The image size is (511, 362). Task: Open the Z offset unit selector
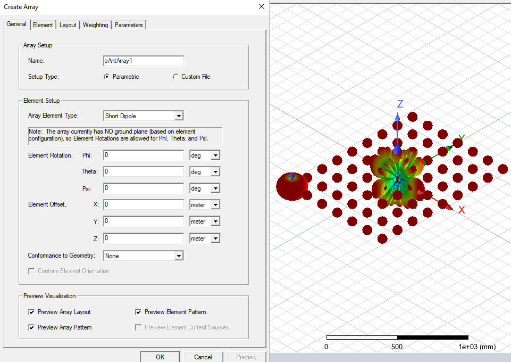click(215, 238)
